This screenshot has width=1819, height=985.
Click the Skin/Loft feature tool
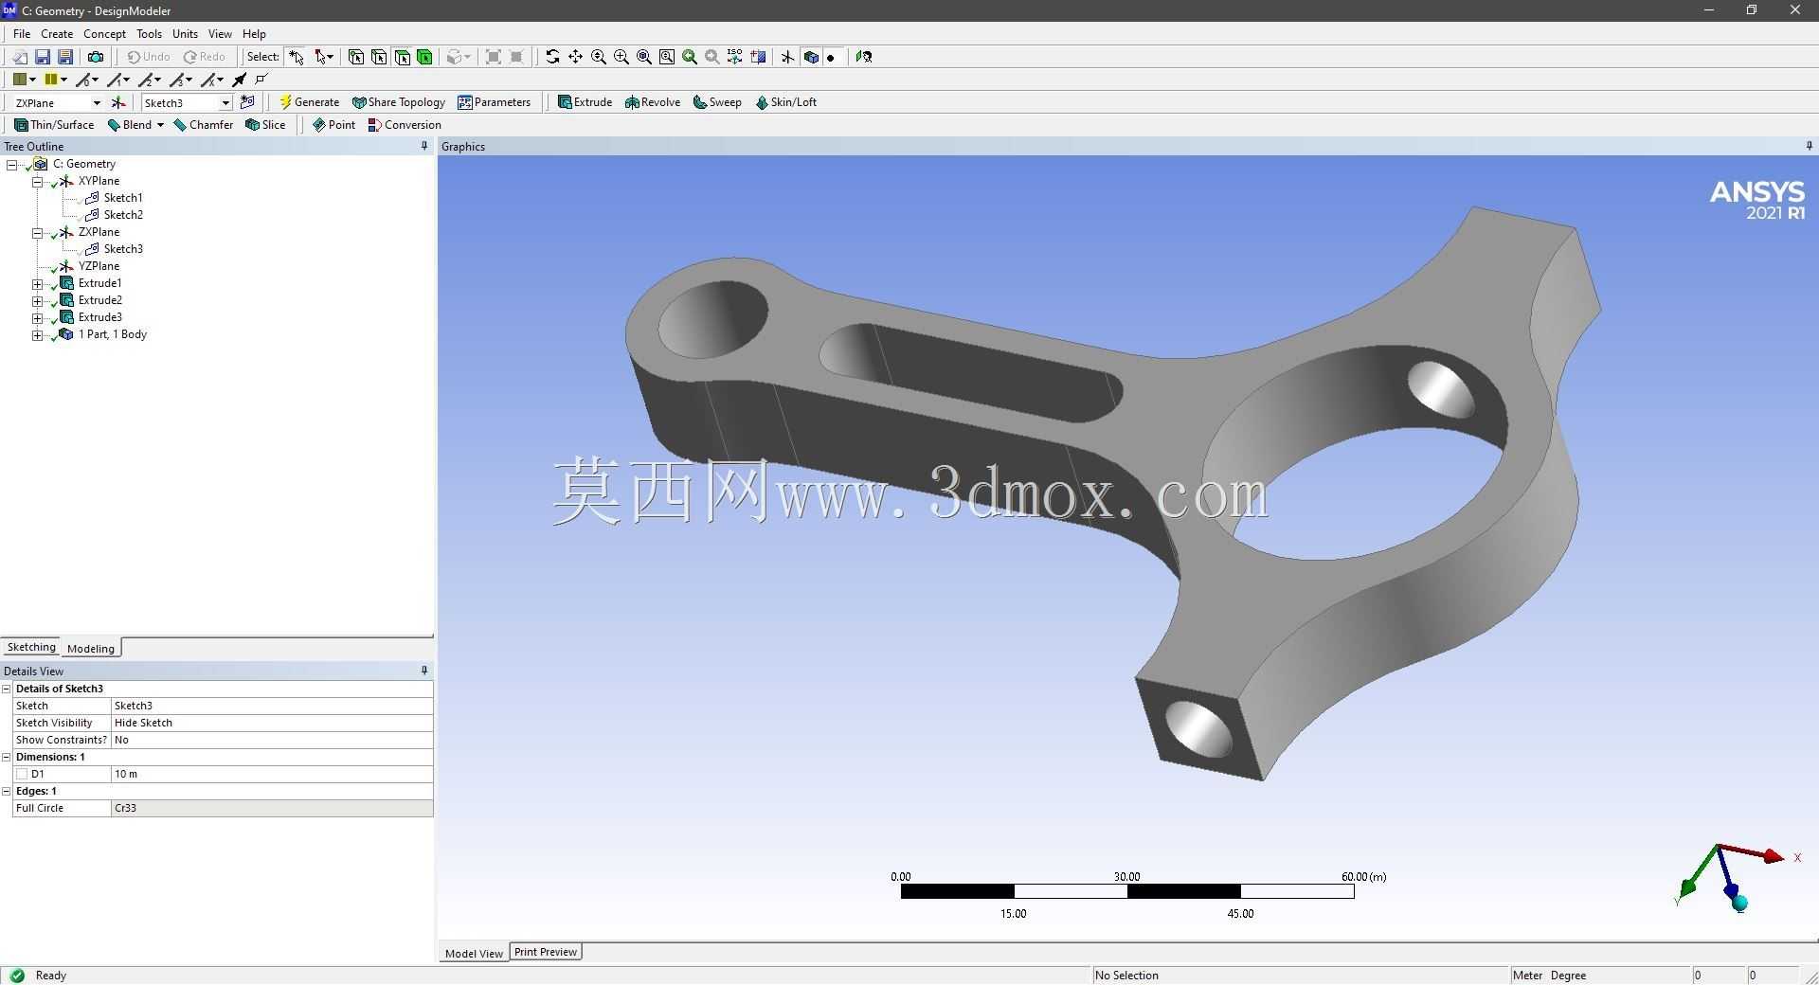[785, 102]
